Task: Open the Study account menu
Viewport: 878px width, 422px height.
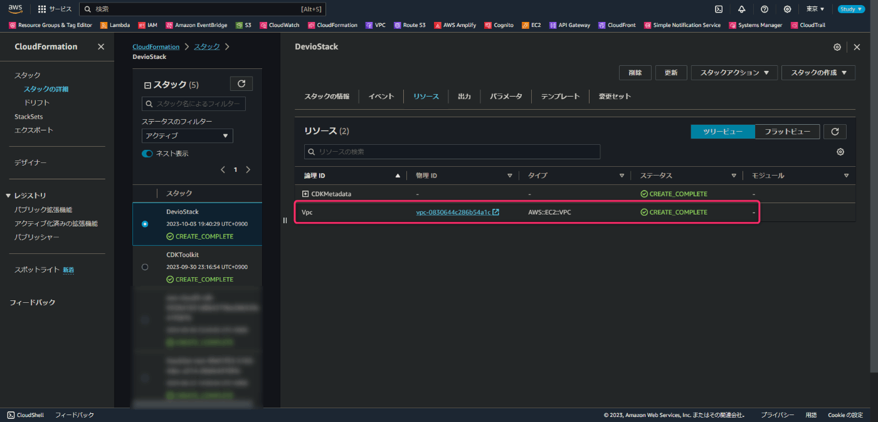Action: pos(851,9)
